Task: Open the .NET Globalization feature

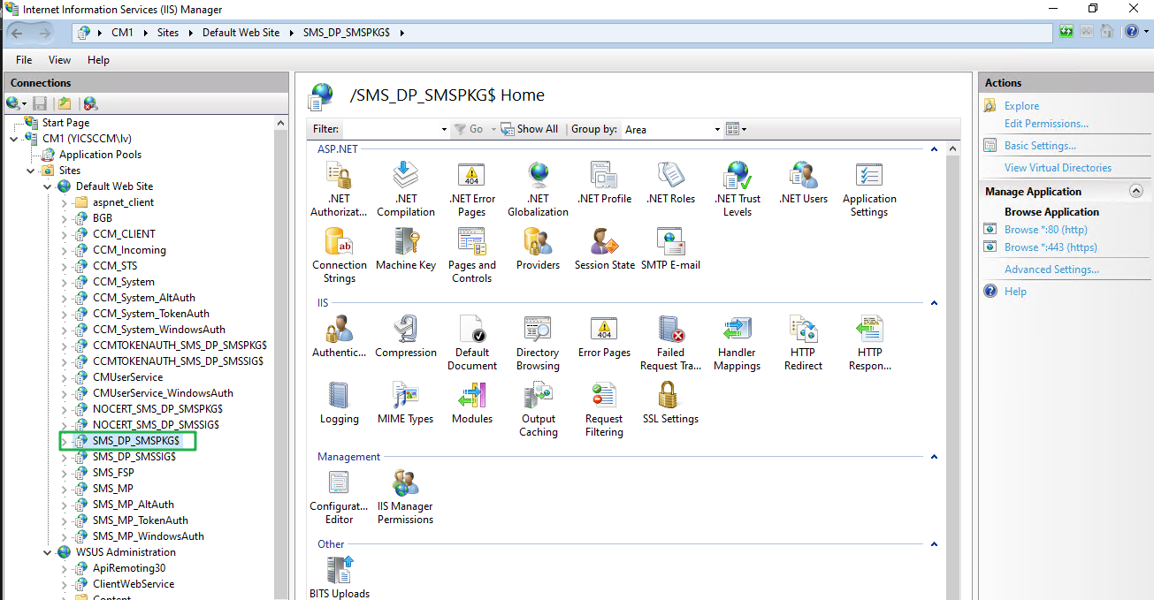Action: [538, 189]
